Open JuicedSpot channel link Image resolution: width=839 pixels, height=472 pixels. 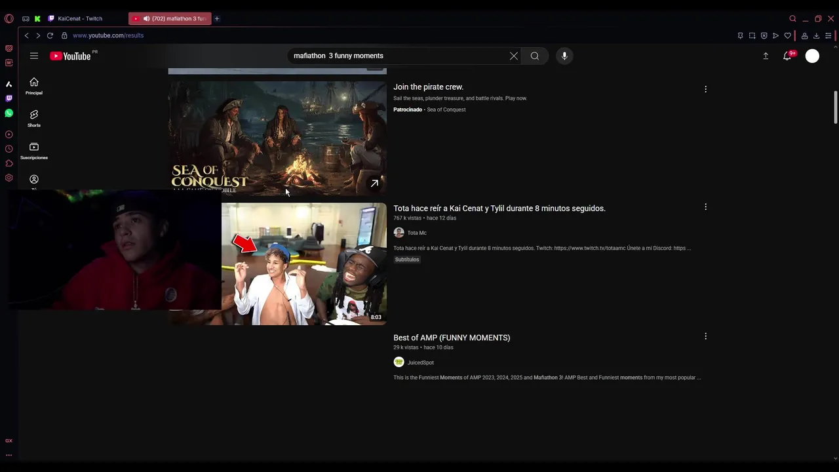click(x=420, y=363)
